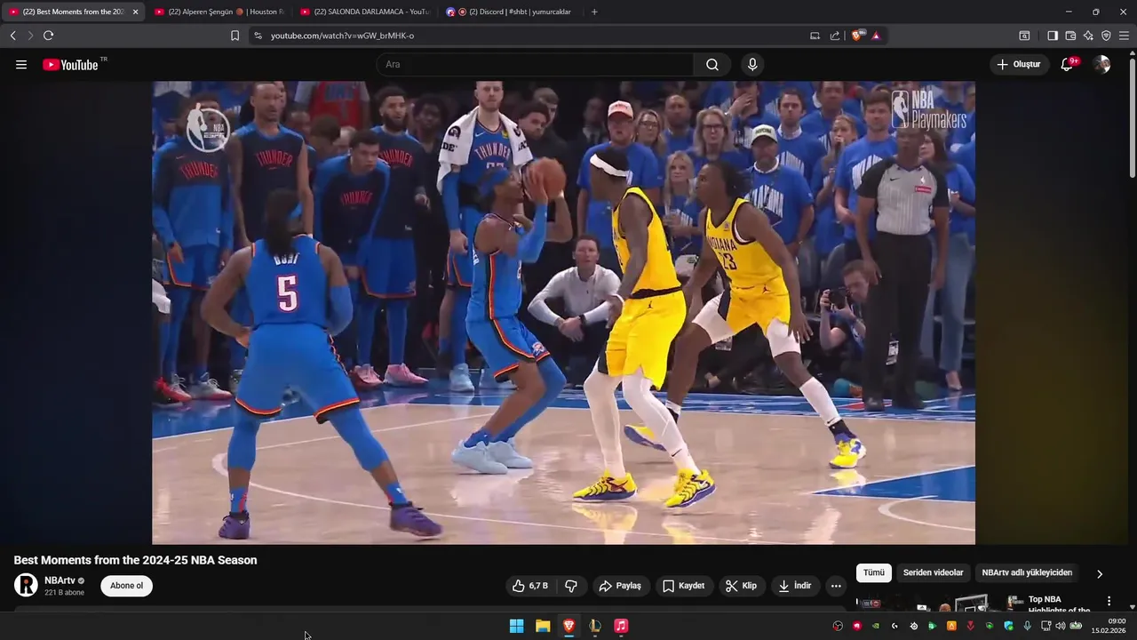Image resolution: width=1137 pixels, height=640 pixels.
Task: Open NVIDIA tray icon
Action: tap(876, 626)
